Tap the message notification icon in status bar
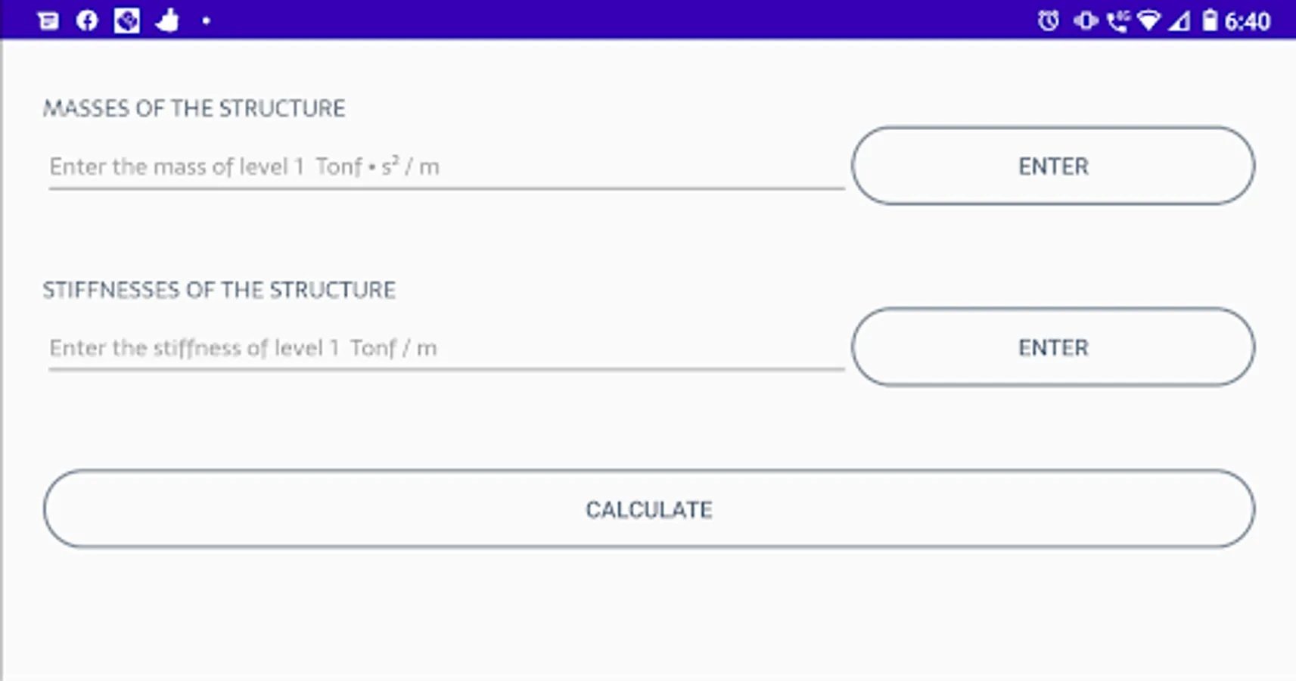This screenshot has width=1296, height=681. coord(48,20)
